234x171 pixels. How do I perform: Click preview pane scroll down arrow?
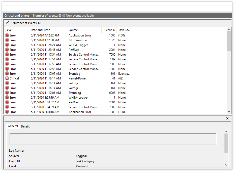[x=226, y=165]
